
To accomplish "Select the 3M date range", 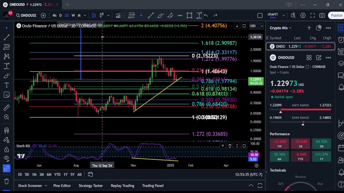I will pyautogui.click(x=42, y=175).
